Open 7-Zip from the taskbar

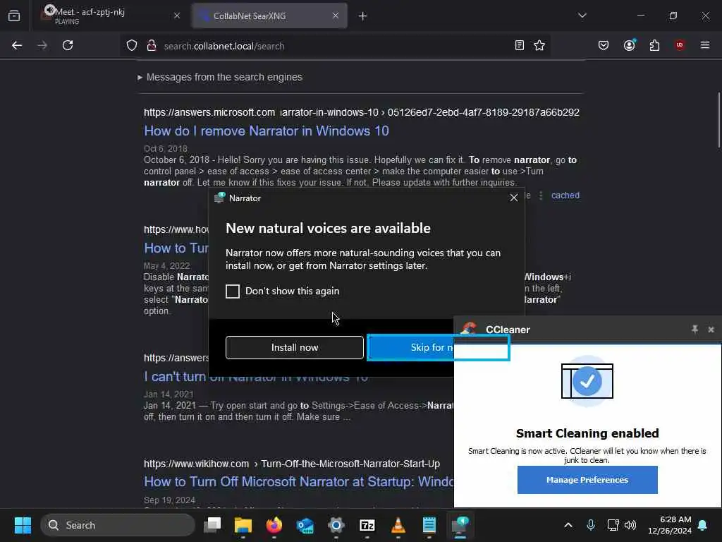click(367, 525)
